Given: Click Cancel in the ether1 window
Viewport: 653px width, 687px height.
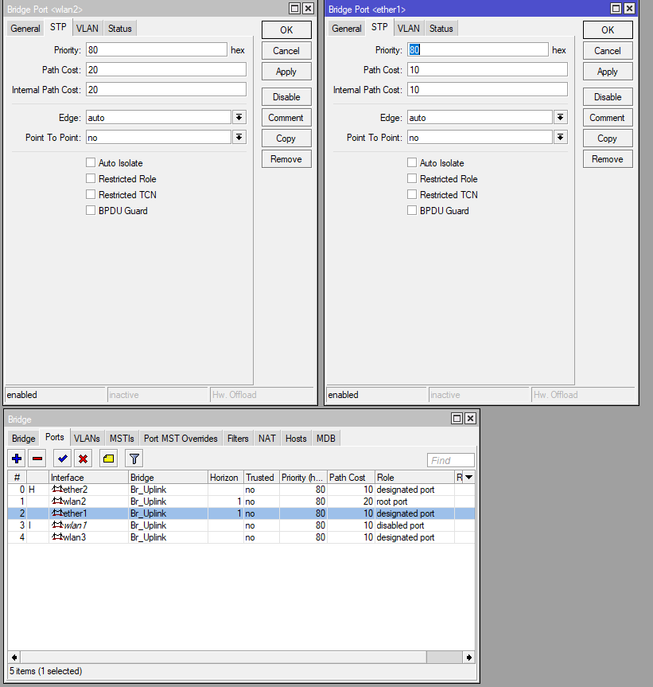Looking at the screenshot, I should (608, 51).
